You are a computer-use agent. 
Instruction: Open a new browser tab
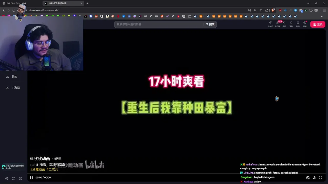point(87,3)
